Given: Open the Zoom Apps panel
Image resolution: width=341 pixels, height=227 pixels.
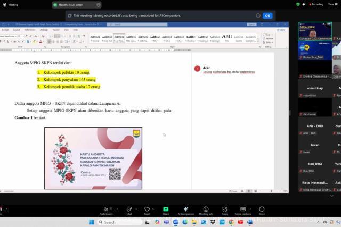Looking at the screenshot, I should coord(225,209).
